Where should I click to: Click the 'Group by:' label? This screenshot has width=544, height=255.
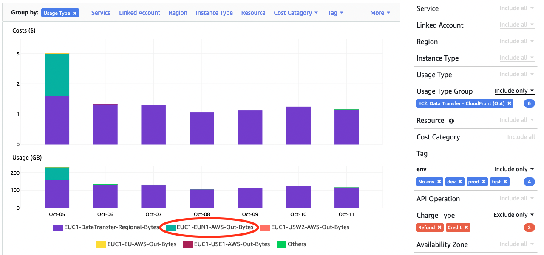[x=25, y=13]
